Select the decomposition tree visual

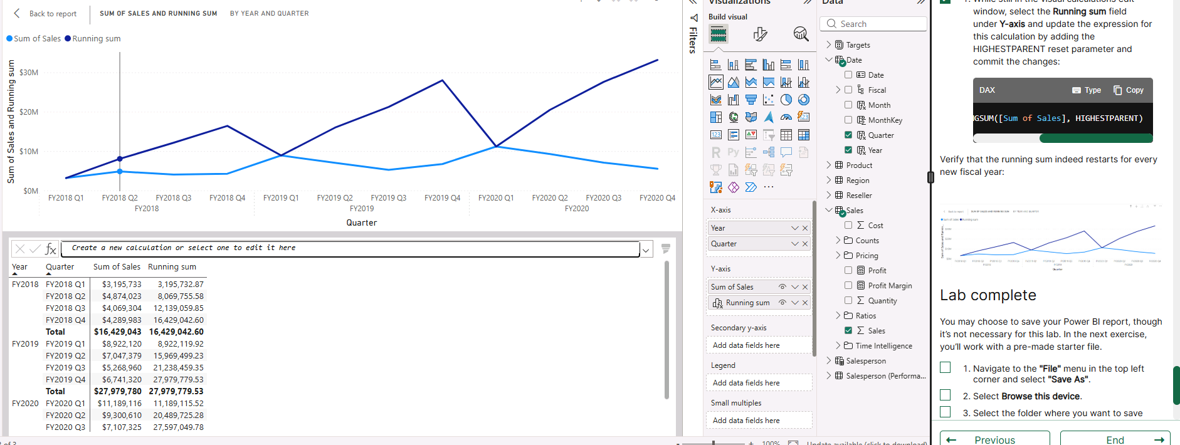pyautogui.click(x=768, y=152)
